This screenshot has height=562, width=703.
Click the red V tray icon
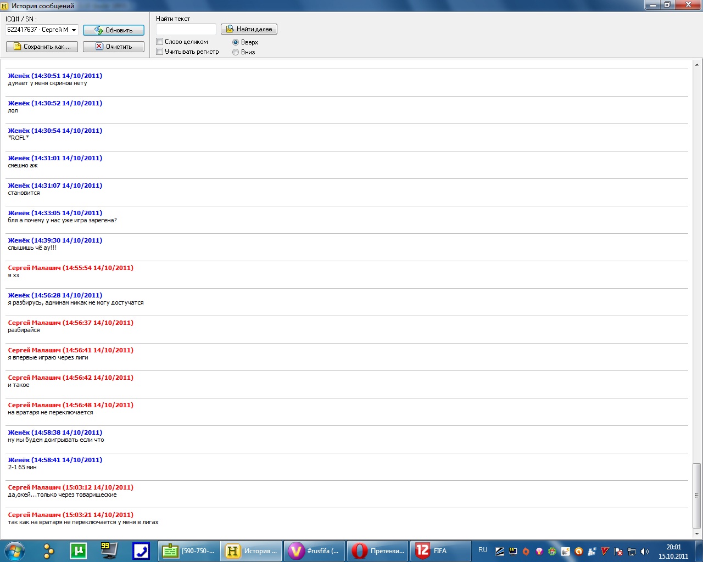click(605, 552)
